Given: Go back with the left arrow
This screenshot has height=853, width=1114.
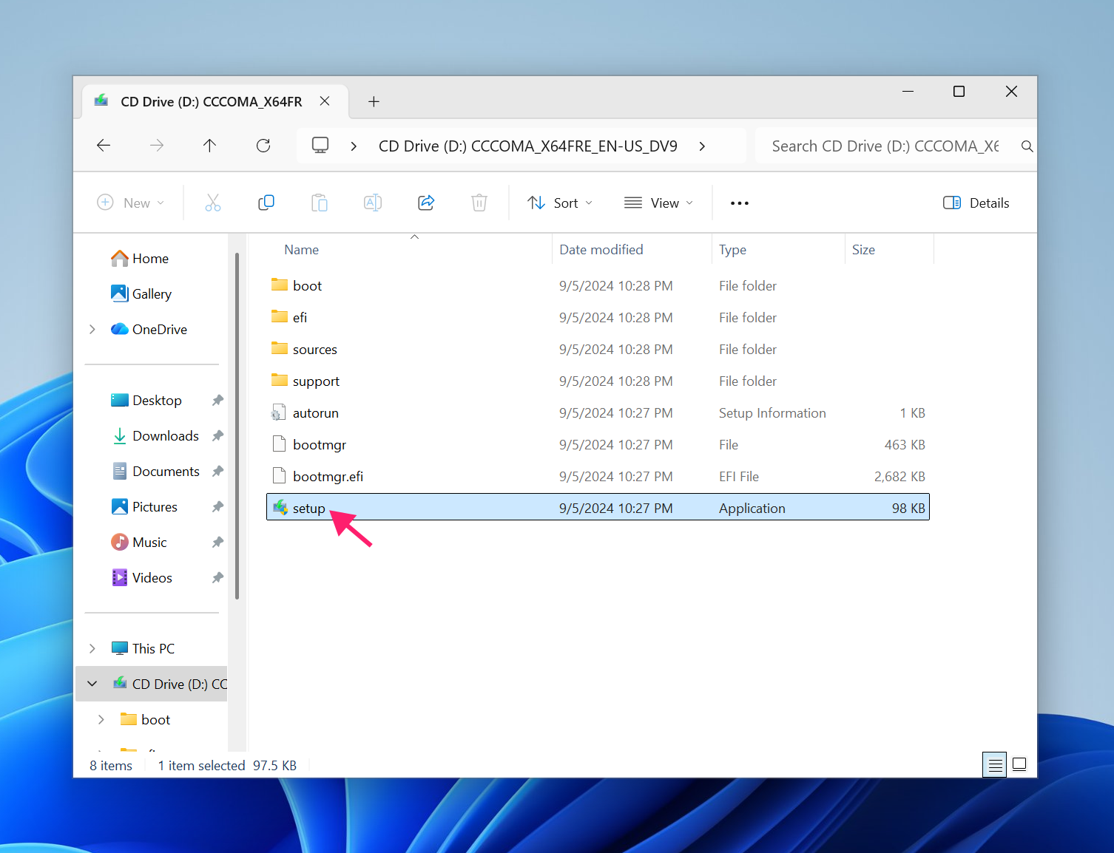Looking at the screenshot, I should tap(104, 146).
